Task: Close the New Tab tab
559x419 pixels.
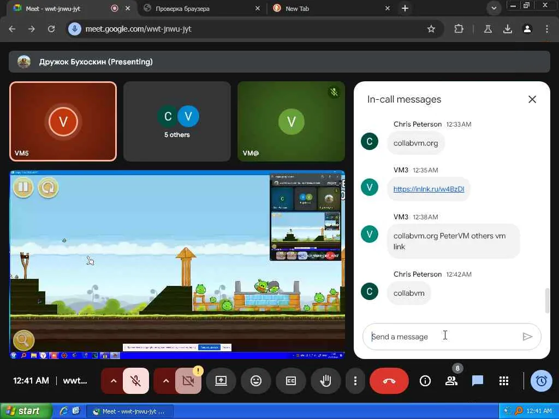Action: coord(387,8)
